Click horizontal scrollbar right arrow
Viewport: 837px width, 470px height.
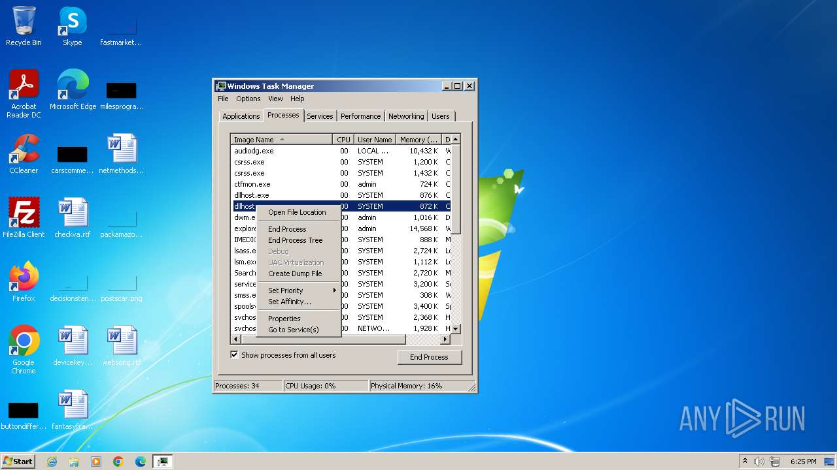point(446,339)
